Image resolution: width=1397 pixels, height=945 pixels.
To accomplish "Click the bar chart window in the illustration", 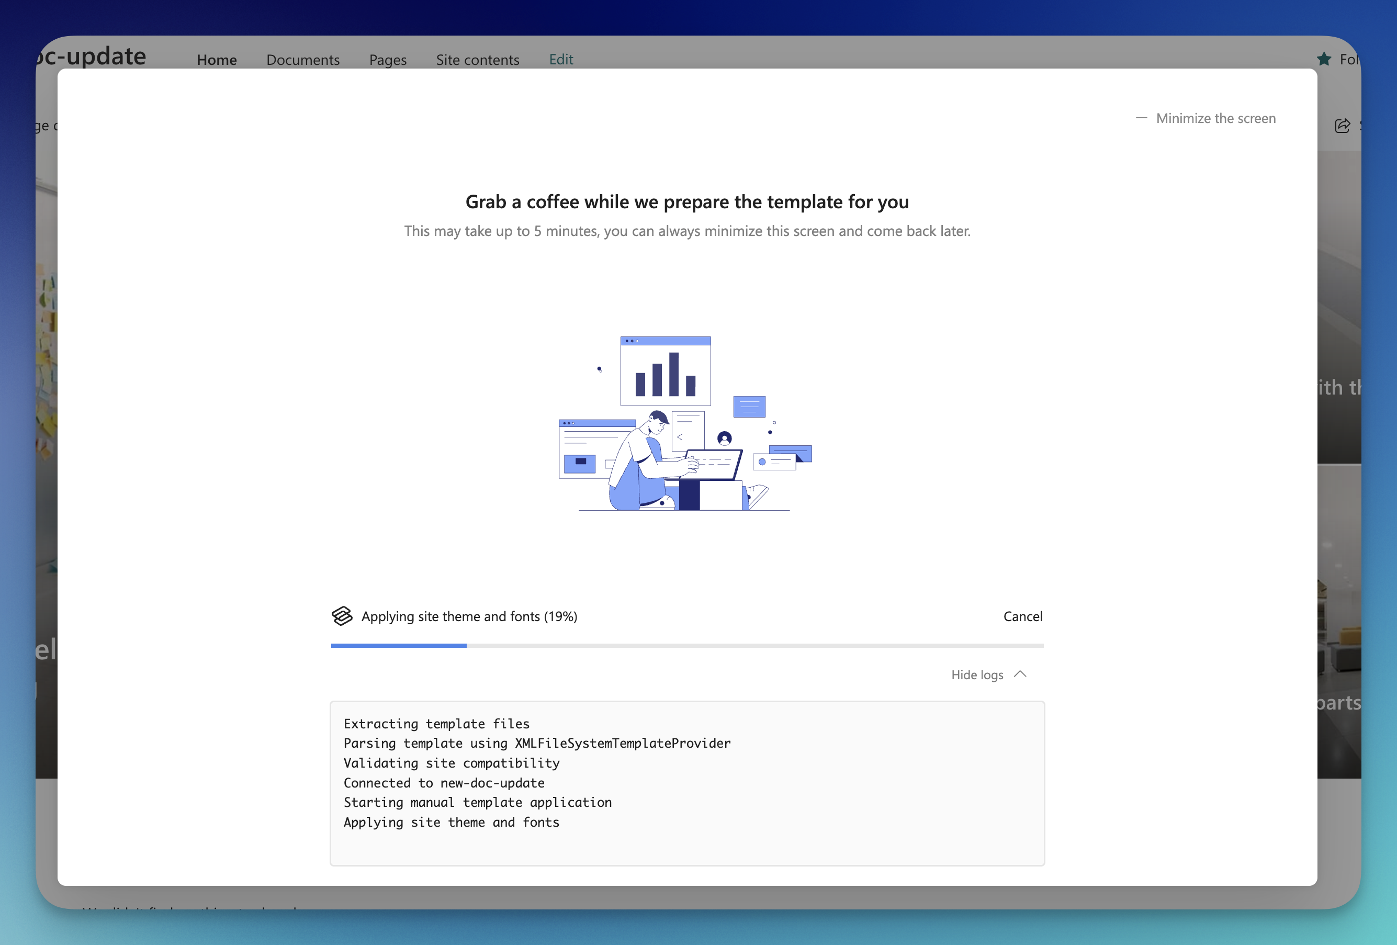I will 666,372.
